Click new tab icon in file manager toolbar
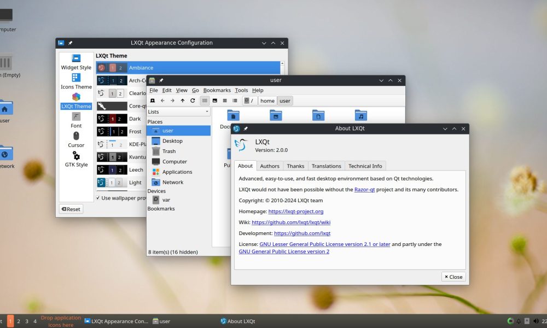 153,101
